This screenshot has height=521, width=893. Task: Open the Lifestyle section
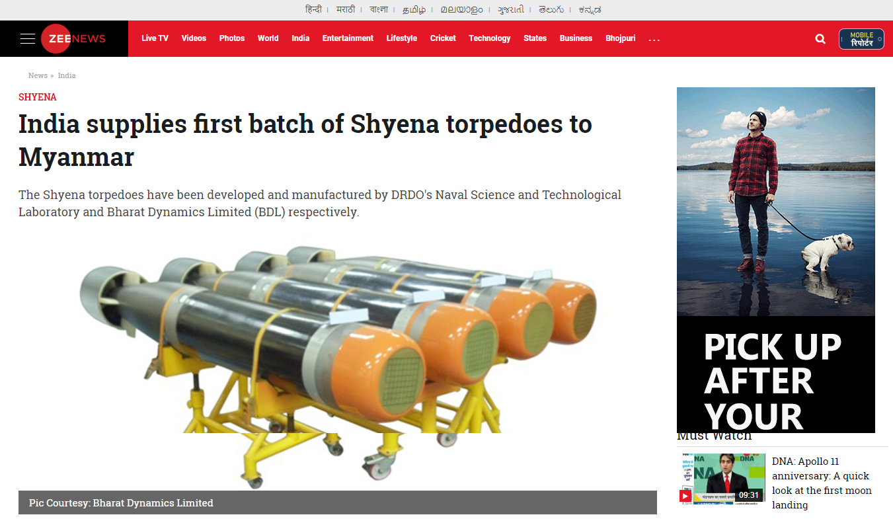(402, 38)
